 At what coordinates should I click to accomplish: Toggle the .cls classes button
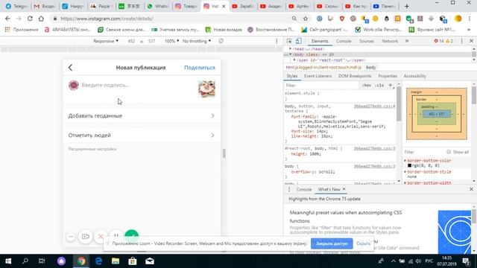point(379,86)
